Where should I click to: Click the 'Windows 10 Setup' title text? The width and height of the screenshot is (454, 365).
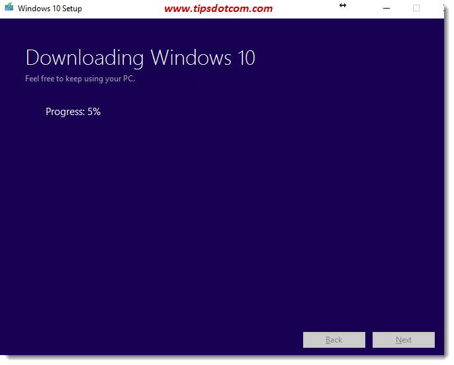tap(50, 9)
